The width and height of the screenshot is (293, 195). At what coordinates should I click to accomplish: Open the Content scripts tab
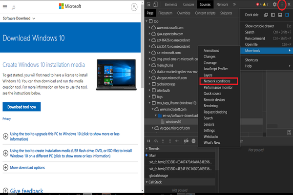tap(205, 13)
